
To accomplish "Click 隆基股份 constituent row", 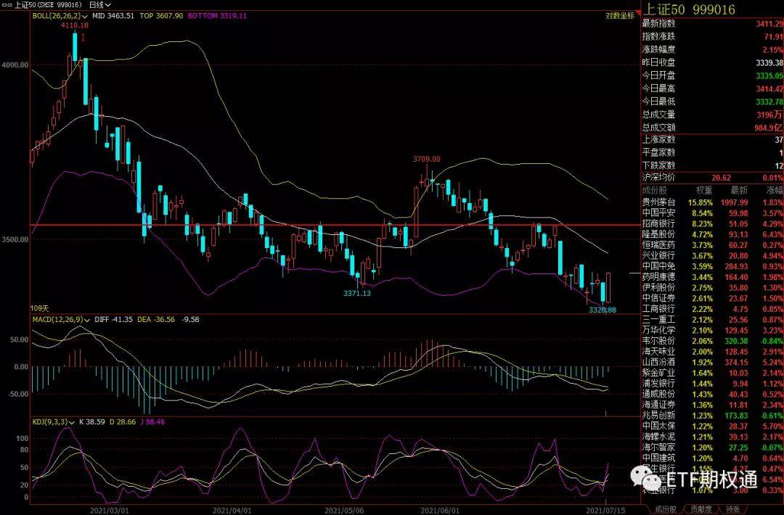I will (x=658, y=235).
